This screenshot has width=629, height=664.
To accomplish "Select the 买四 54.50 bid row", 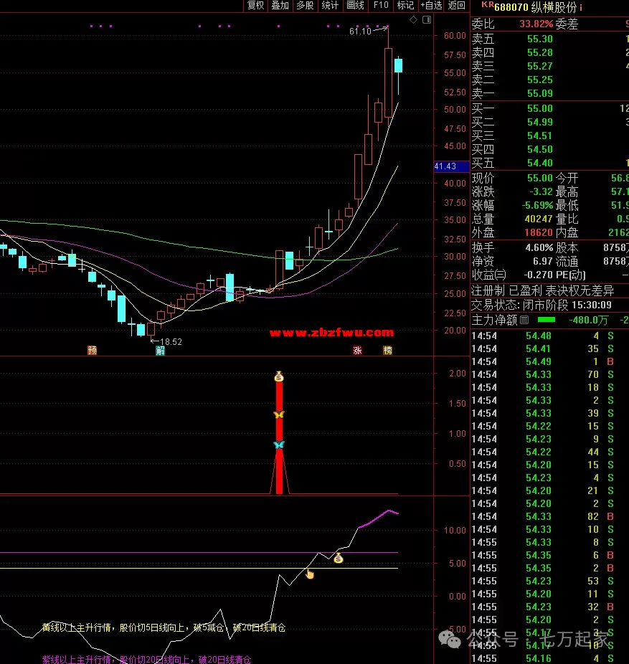I will (x=550, y=149).
